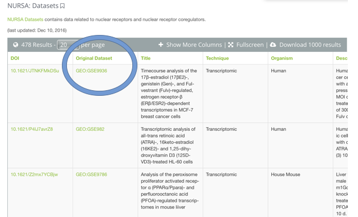Open the GEO:GSE9936 dataset link
This screenshot has width=358, height=217.
coord(91,70)
